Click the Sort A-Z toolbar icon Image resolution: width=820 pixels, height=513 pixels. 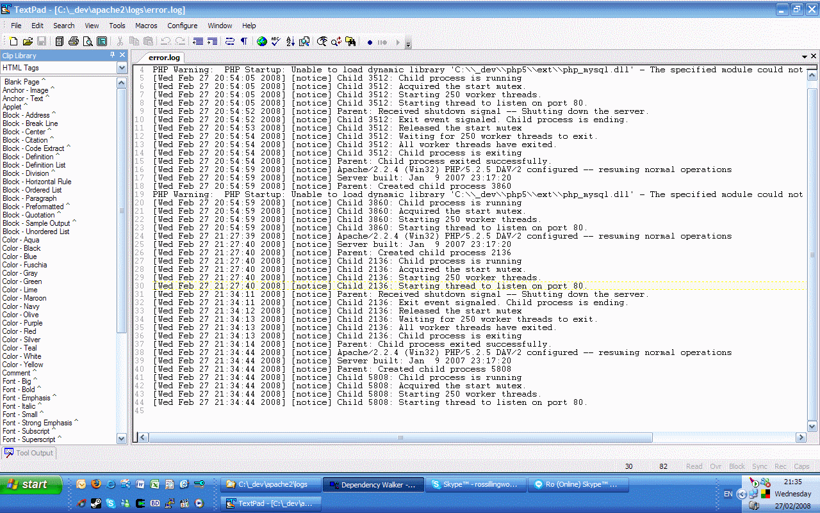[x=290, y=42]
